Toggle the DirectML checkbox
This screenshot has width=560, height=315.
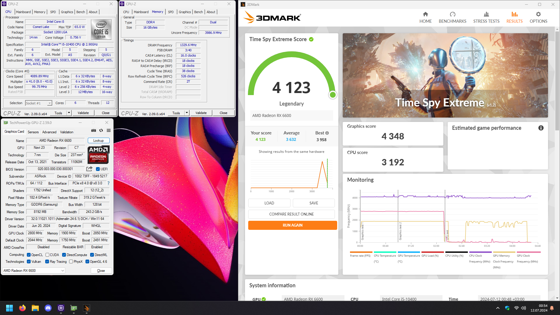point(92,255)
